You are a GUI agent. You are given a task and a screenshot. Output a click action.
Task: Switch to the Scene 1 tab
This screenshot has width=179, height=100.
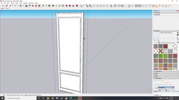point(3,9)
